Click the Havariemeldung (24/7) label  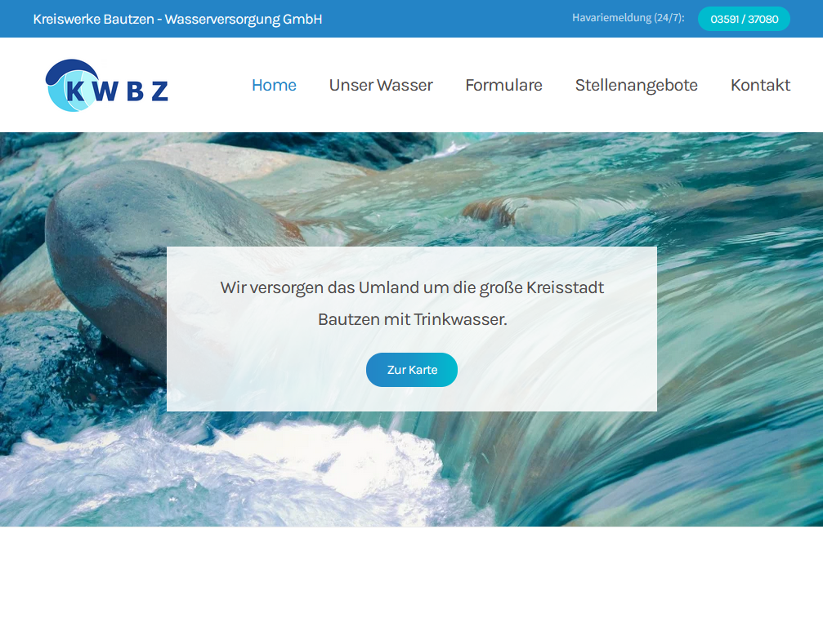[x=628, y=18]
